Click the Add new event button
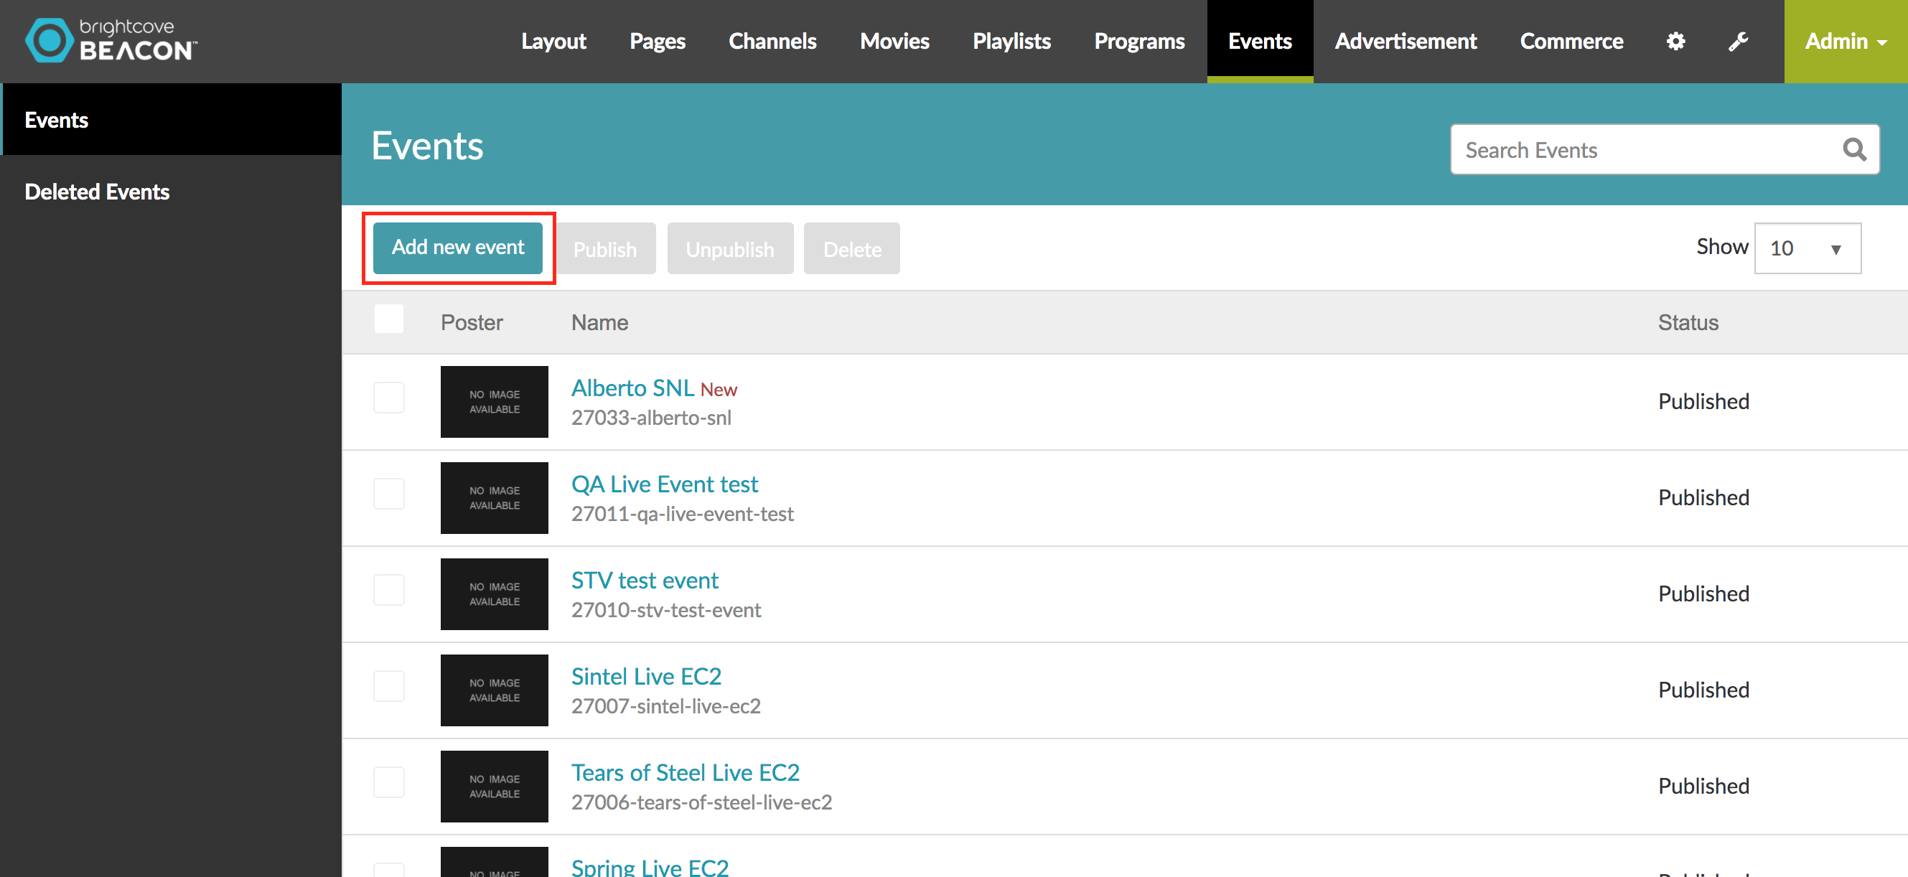The image size is (1908, 877). 458,248
